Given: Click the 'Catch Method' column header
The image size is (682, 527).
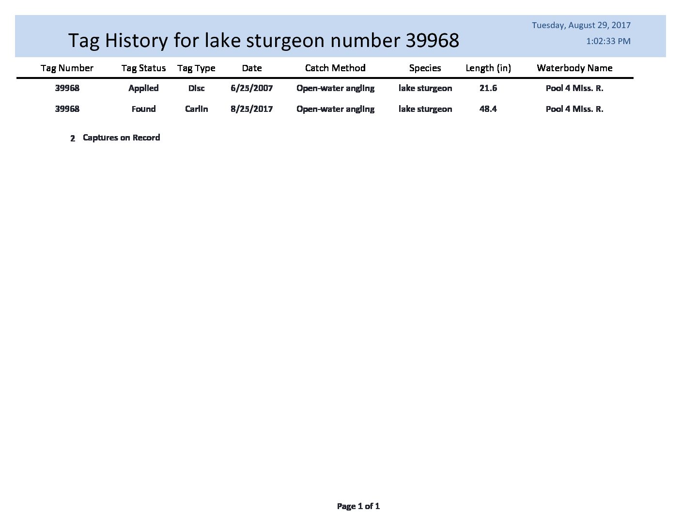Looking at the screenshot, I should click(x=335, y=68).
